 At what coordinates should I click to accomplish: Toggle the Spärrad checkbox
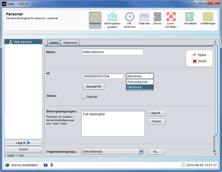[83, 97]
